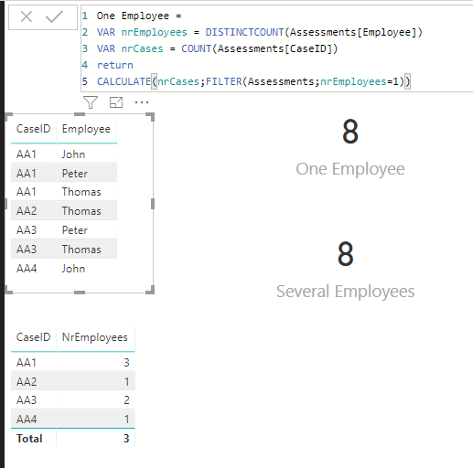The height and width of the screenshot is (468, 473).
Task: Cancel the formula edit with X icon
Action: pos(27,16)
